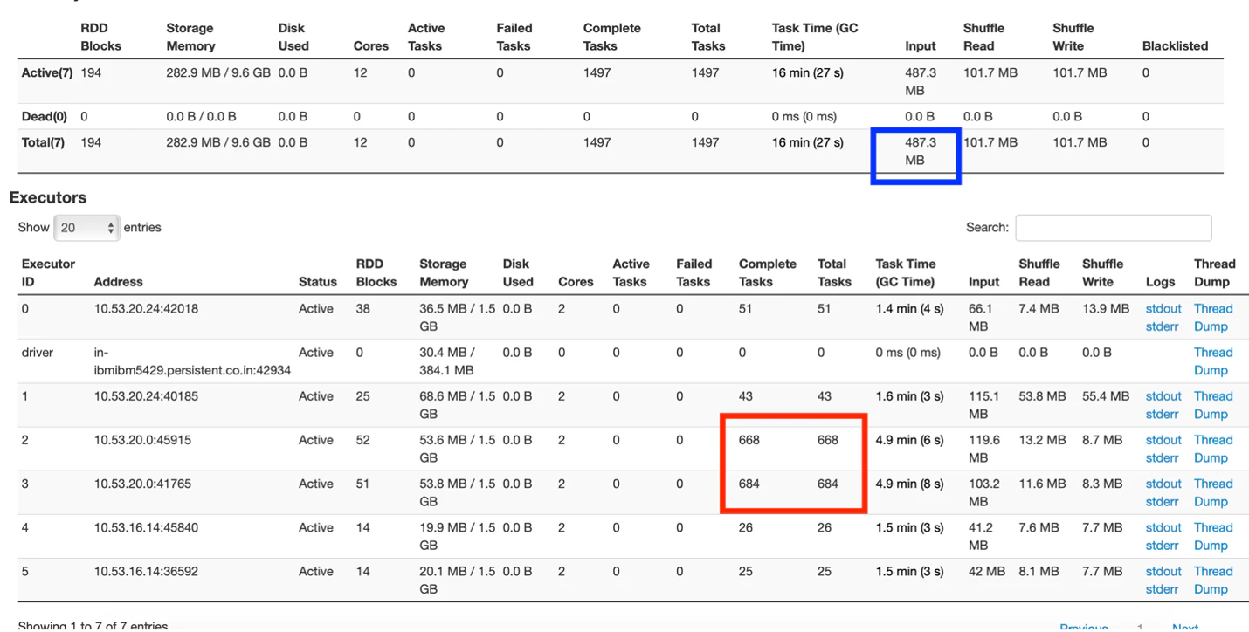This screenshot has height=632, width=1249.
Task: Sort executors by Task Time (GC Time)
Action: tap(906, 272)
